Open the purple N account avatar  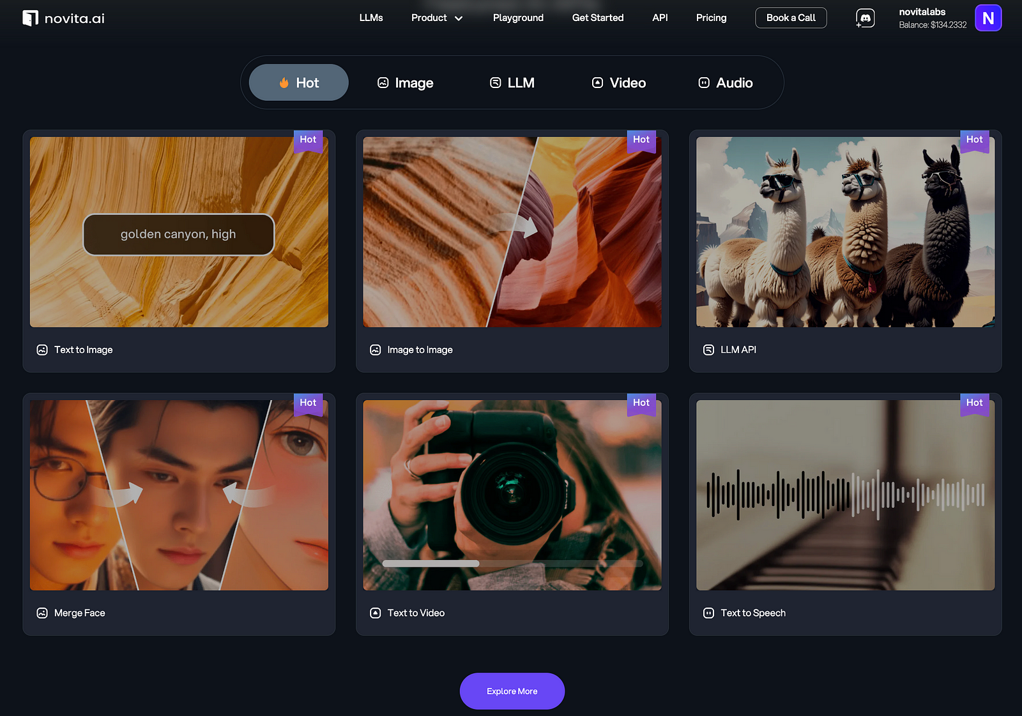coord(988,18)
